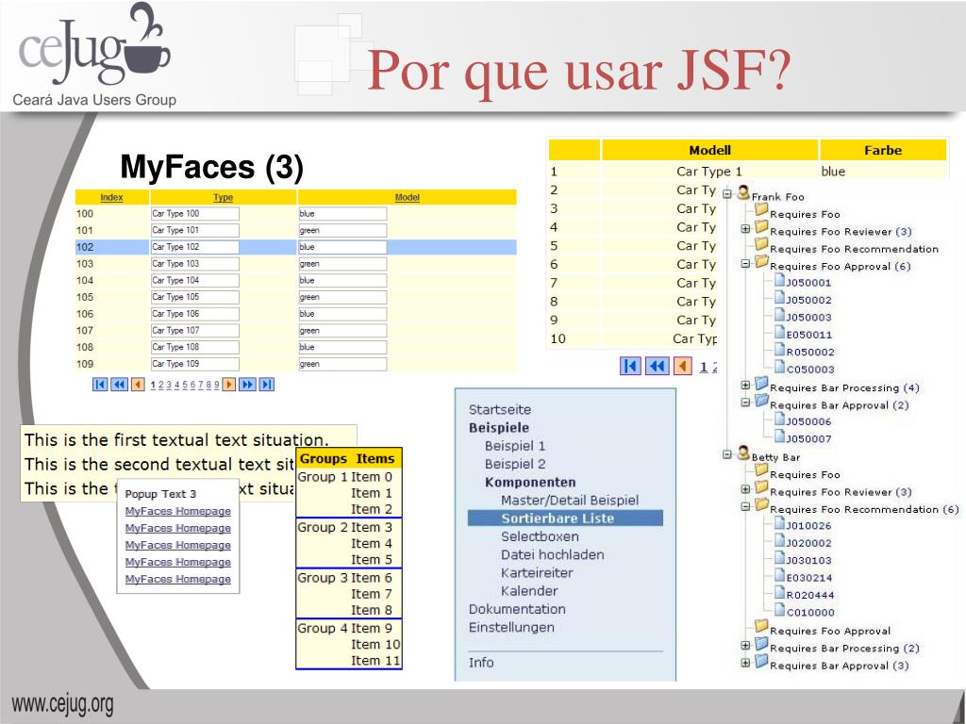Collapse the Betty Bar tree node
966x724 pixels.
tap(727, 455)
